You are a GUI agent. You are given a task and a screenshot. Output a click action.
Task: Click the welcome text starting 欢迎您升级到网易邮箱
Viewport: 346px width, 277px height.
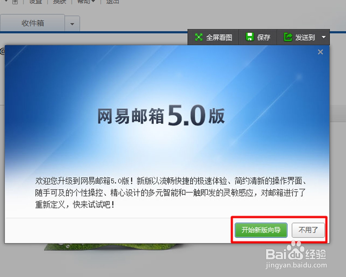170,193
